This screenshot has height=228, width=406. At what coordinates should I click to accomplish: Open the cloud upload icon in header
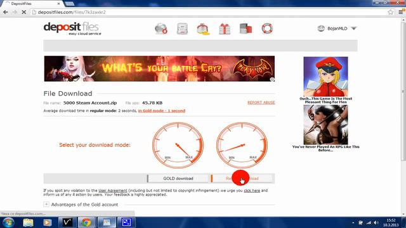pyautogui.click(x=161, y=28)
